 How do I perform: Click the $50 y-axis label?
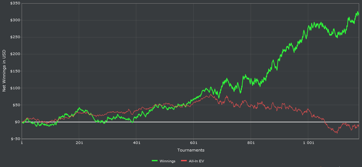coord(16,105)
